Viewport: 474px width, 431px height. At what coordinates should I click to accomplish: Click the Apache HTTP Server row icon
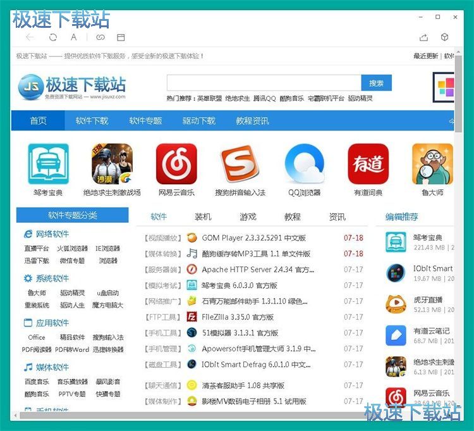coord(191,269)
